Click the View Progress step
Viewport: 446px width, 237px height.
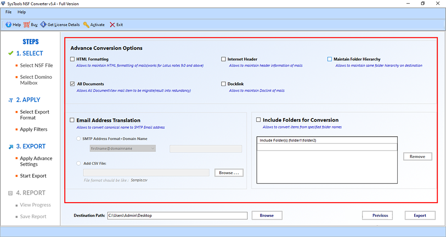coord(35,205)
